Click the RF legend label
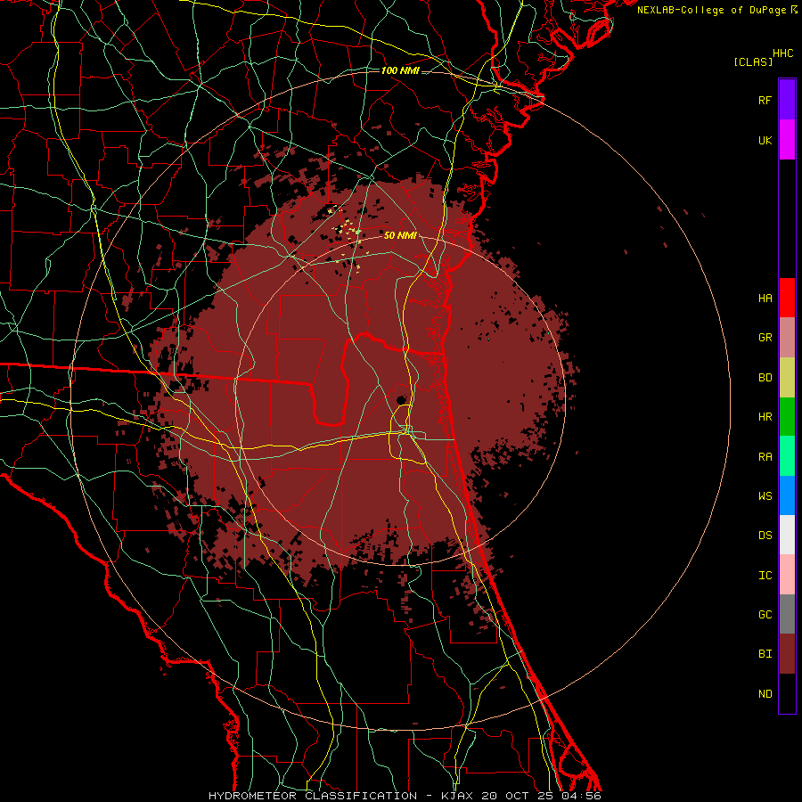 tap(765, 100)
